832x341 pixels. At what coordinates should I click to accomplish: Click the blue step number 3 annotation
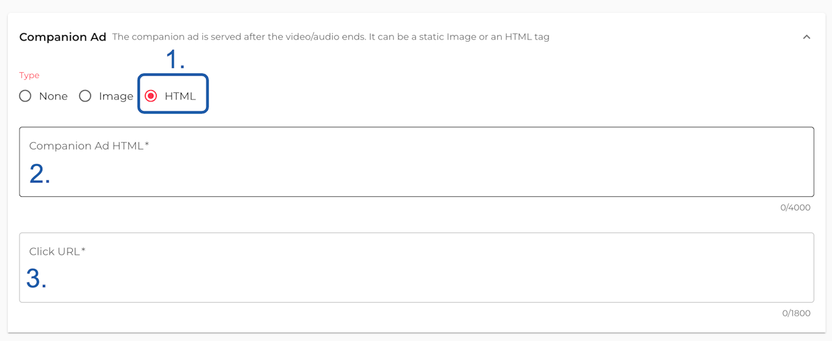point(36,279)
